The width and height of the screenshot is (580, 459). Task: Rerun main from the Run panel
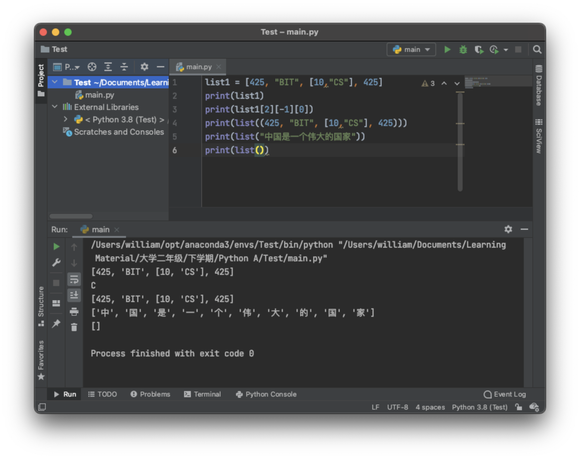tap(56, 246)
